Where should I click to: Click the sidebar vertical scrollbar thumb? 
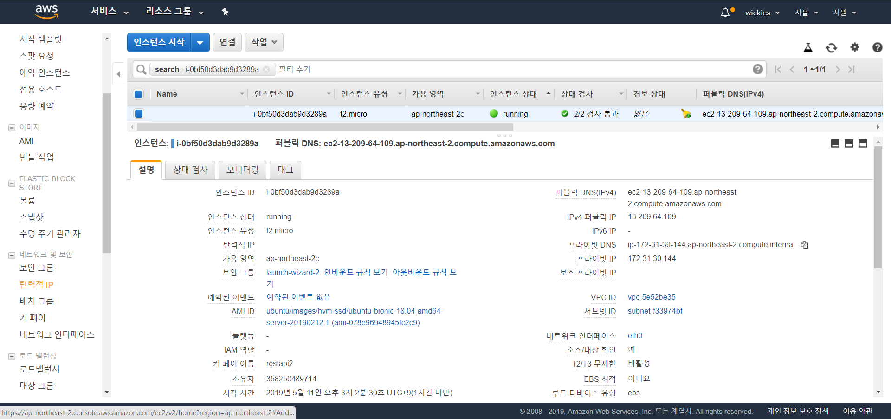107,173
